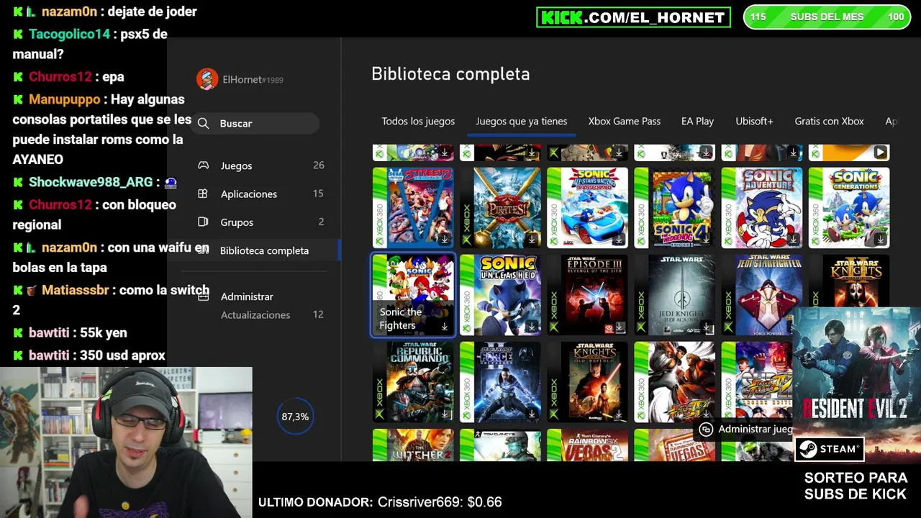Select Biblioteca completa in sidebar
This screenshot has width=921, height=518.
pos(264,250)
